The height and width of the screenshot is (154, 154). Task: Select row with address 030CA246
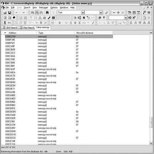click(x=59, y=92)
